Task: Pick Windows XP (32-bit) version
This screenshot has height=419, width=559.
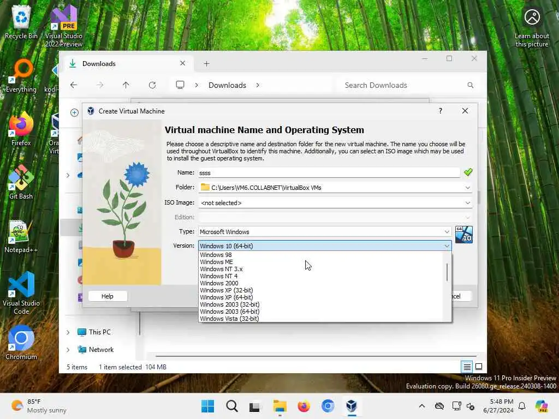Action: [x=321, y=290]
